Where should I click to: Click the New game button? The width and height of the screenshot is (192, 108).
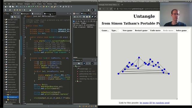tap(127, 31)
